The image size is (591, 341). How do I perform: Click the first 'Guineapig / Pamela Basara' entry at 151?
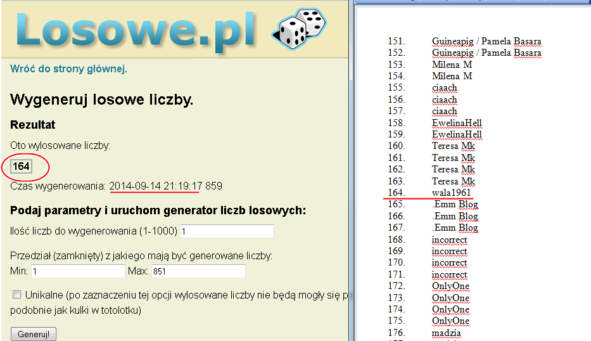pyautogui.click(x=486, y=41)
